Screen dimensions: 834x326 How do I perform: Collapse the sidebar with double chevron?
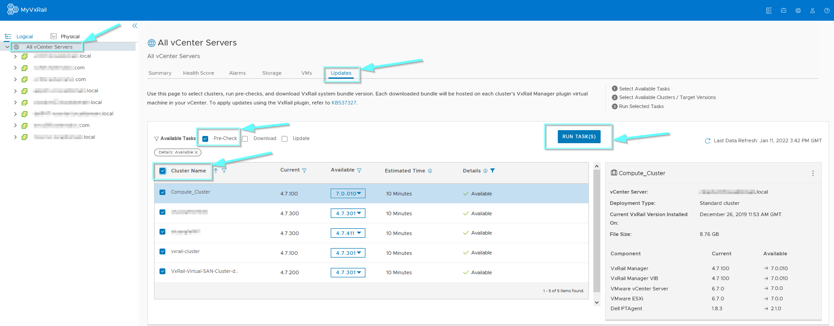(135, 26)
